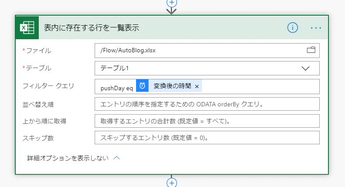The image size is (345, 187).
Task: Click the clock icon on 変換後の時間 token
Action: click(x=142, y=86)
